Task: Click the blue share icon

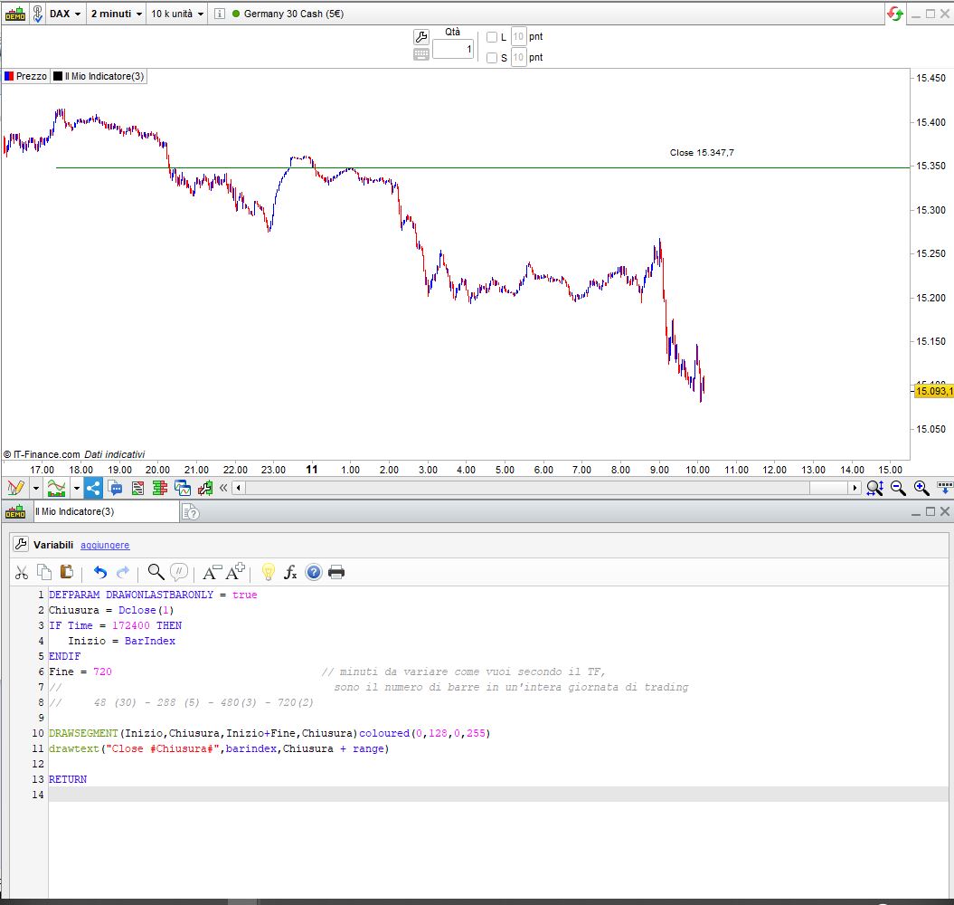Action: 93,488
